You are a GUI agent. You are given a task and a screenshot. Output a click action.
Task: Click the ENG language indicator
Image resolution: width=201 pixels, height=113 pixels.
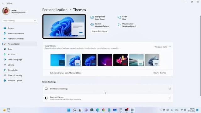coord(177,110)
